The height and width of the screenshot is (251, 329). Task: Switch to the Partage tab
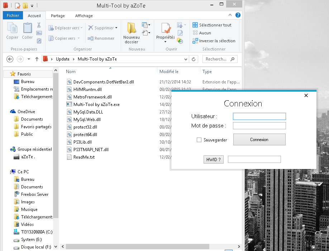click(58, 16)
